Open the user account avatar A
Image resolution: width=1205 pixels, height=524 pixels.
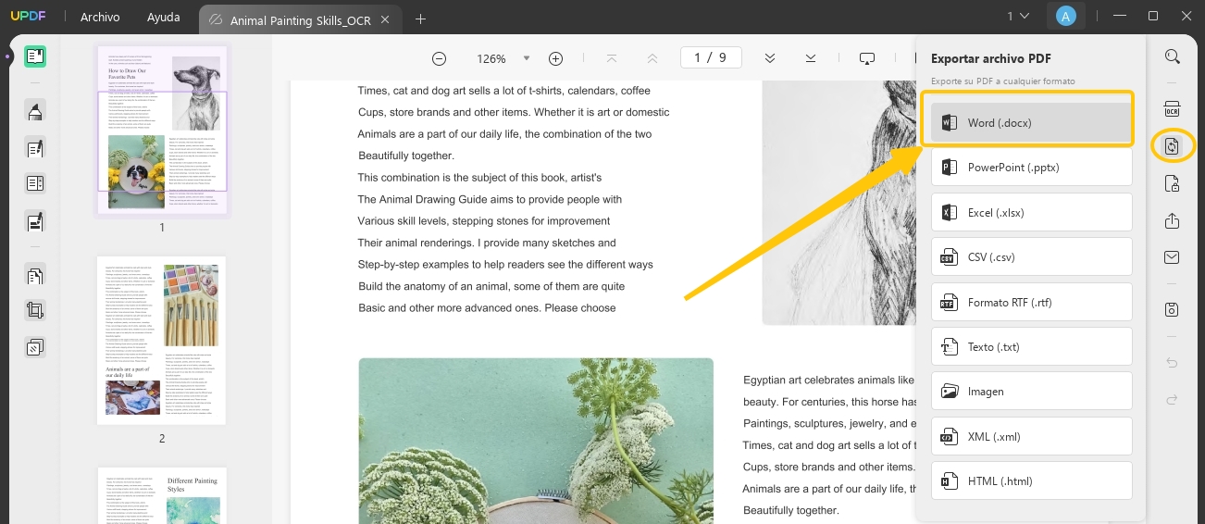(x=1067, y=16)
